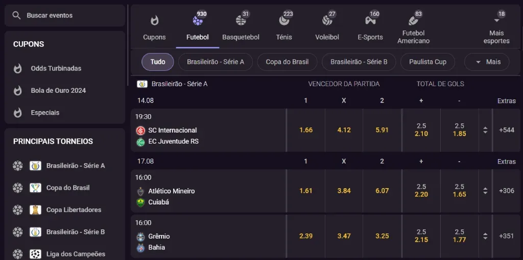Select the Basquetebol basketball icon
This screenshot has height=260, width=523.
coord(241,21)
